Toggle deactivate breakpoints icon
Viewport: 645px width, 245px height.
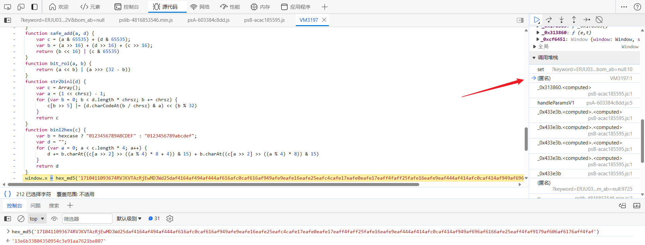coord(599,20)
